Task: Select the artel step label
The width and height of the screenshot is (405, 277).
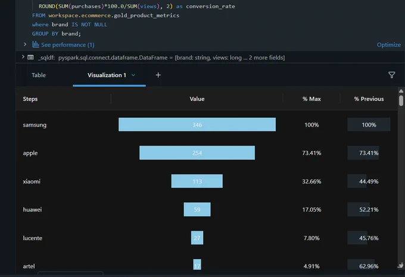Action: click(29, 266)
